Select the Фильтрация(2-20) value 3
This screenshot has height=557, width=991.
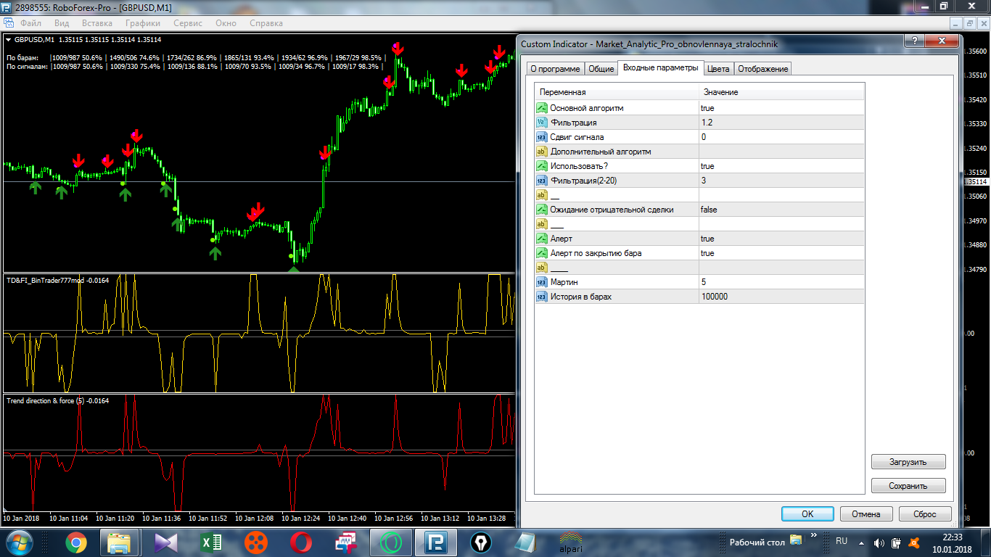(781, 181)
